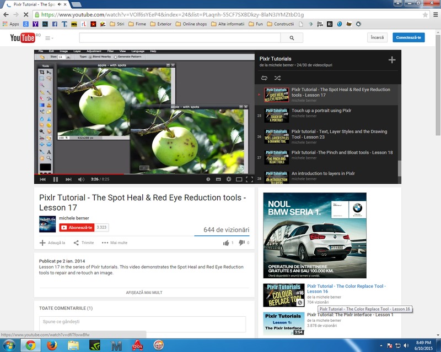Click the Watch Later clock icon in player

pos(208,179)
